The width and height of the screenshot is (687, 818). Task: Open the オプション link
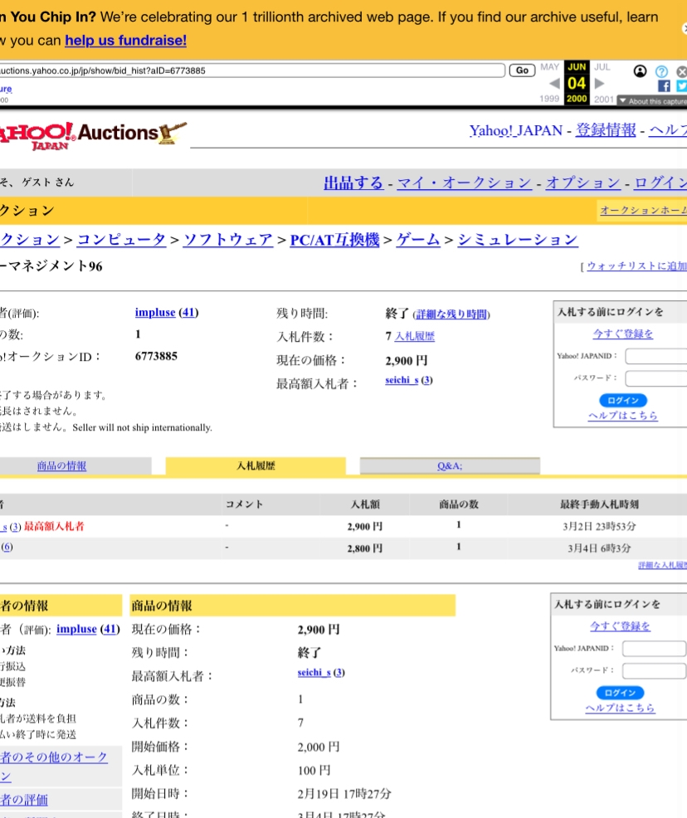pos(583,183)
